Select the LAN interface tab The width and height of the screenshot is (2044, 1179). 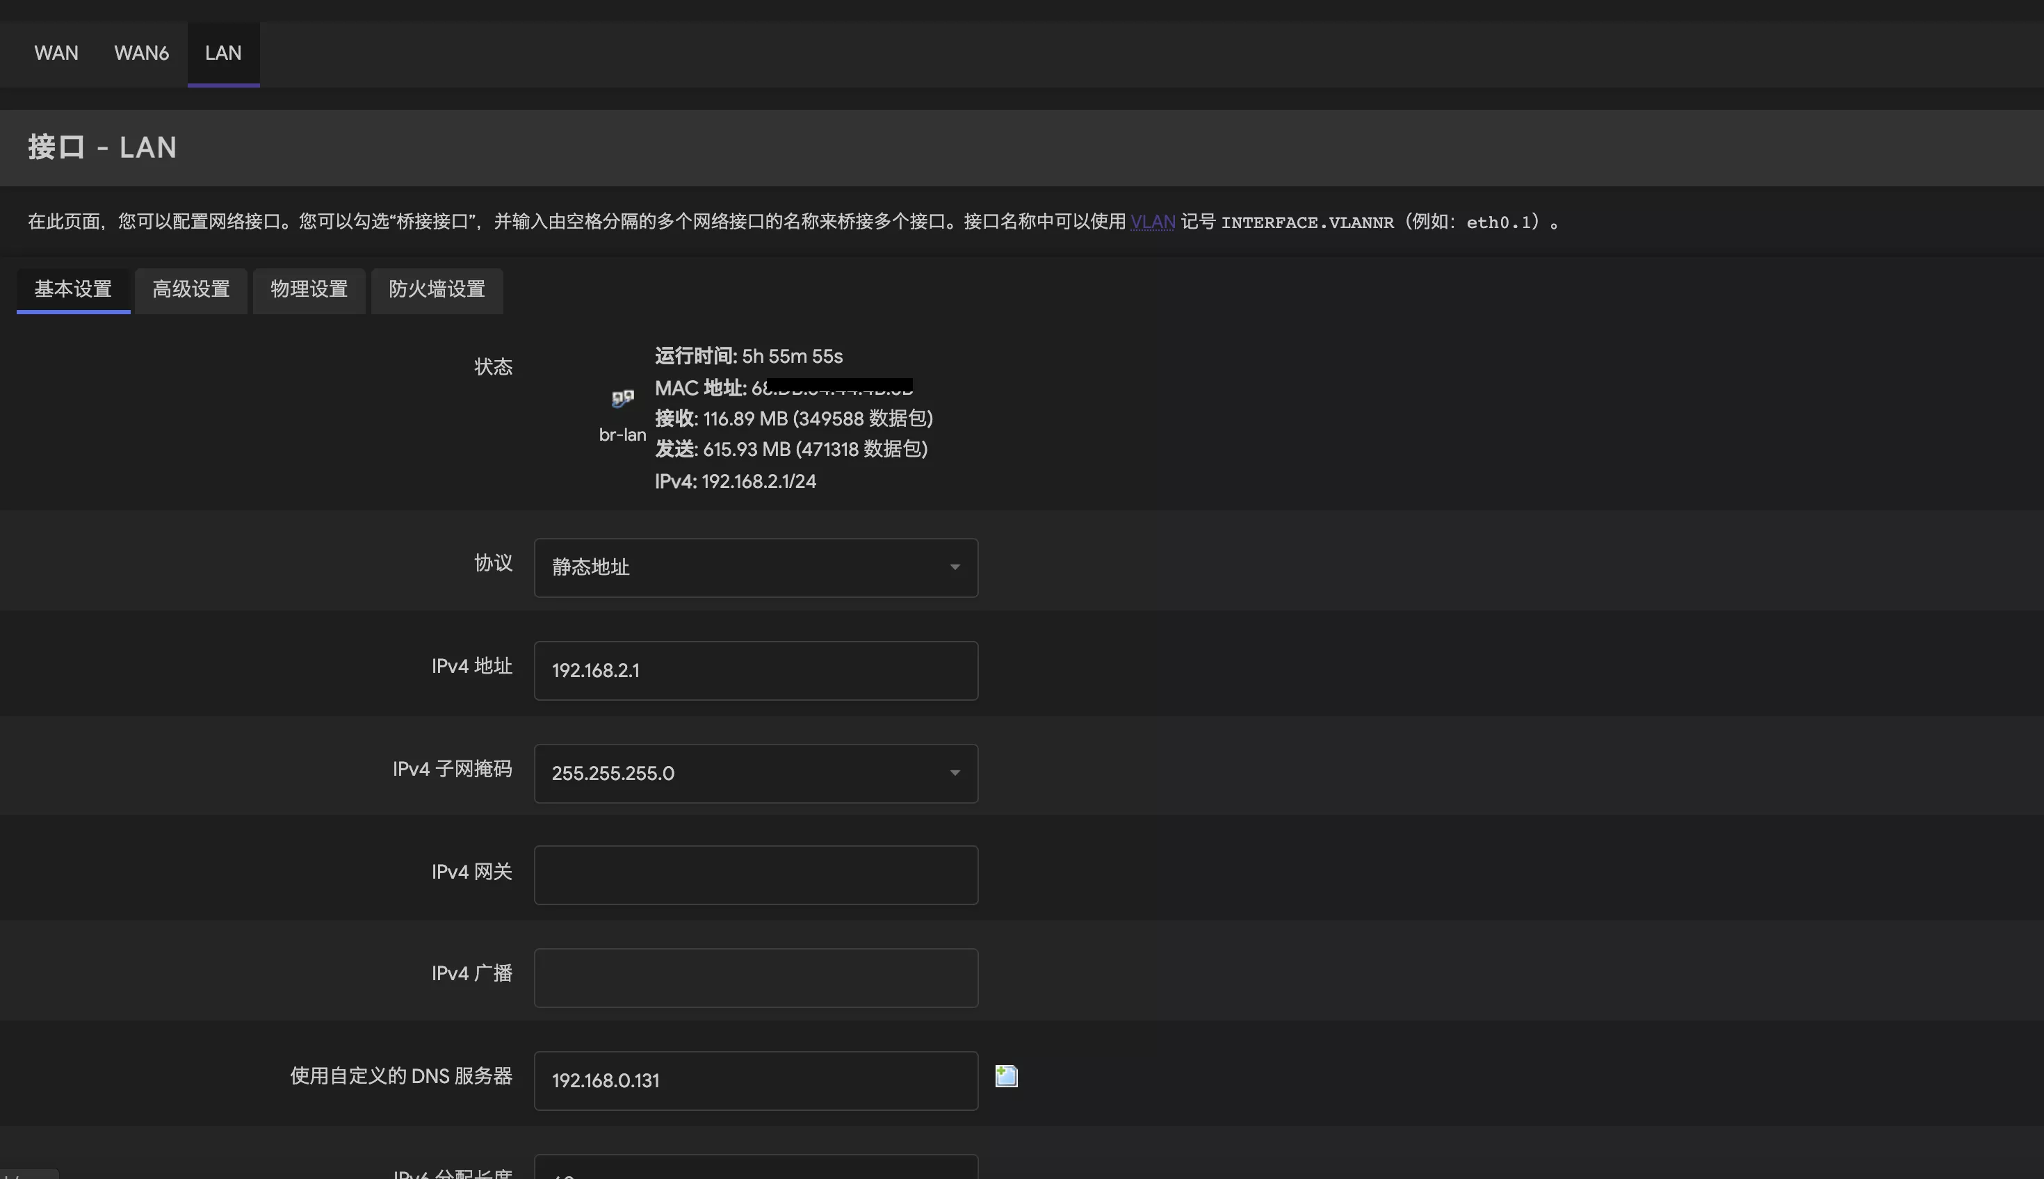pyautogui.click(x=222, y=54)
